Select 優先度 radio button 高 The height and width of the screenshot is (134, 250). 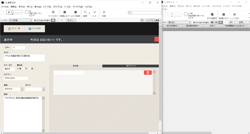(18, 69)
